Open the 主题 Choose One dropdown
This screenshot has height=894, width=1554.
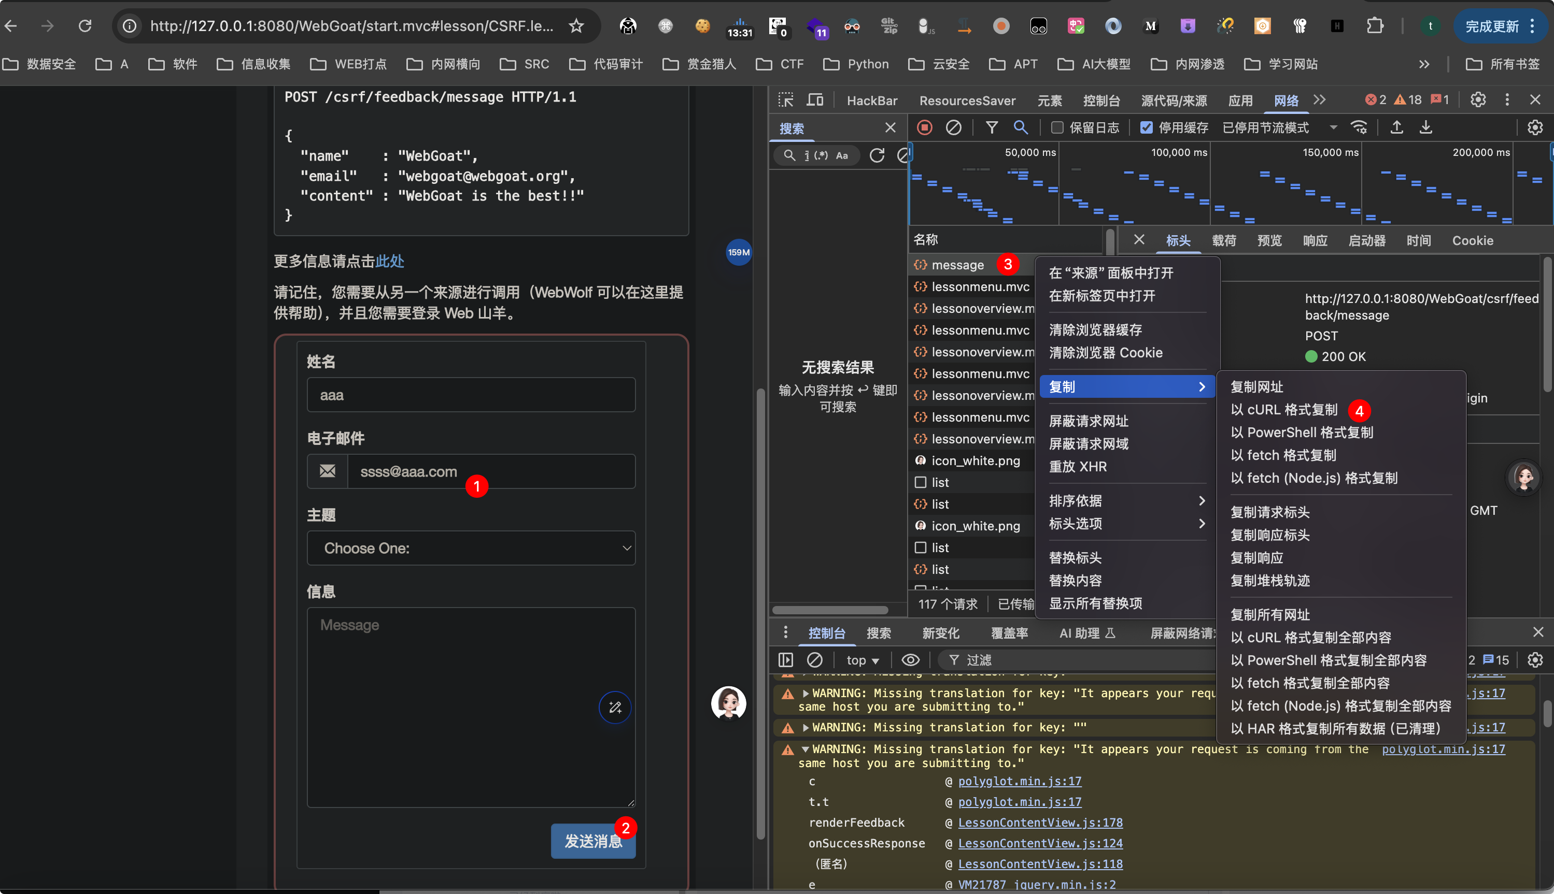tap(471, 547)
